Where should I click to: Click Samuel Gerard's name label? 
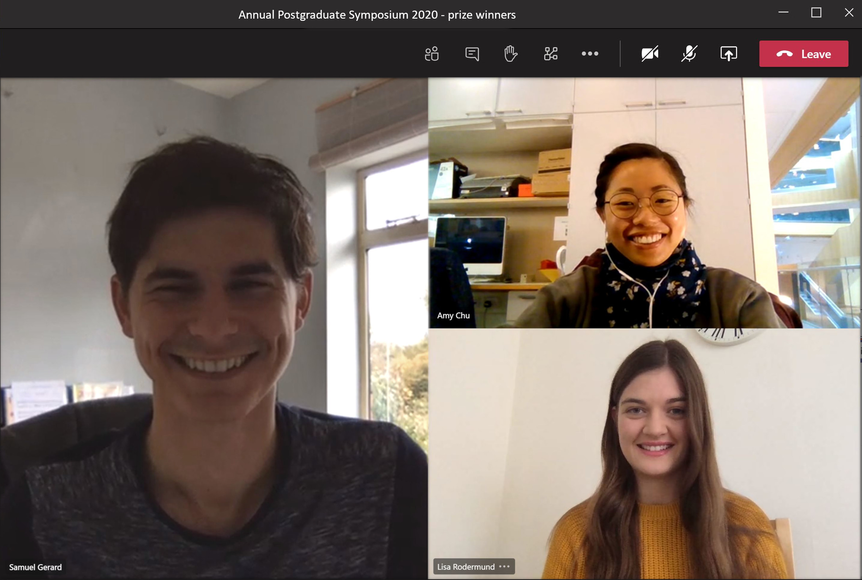click(35, 567)
